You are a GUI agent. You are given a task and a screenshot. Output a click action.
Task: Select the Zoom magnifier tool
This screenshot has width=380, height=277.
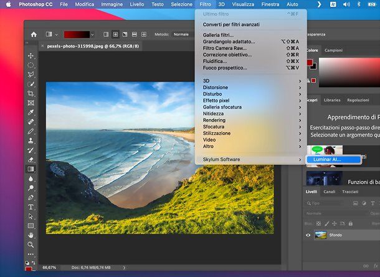(x=31, y=245)
